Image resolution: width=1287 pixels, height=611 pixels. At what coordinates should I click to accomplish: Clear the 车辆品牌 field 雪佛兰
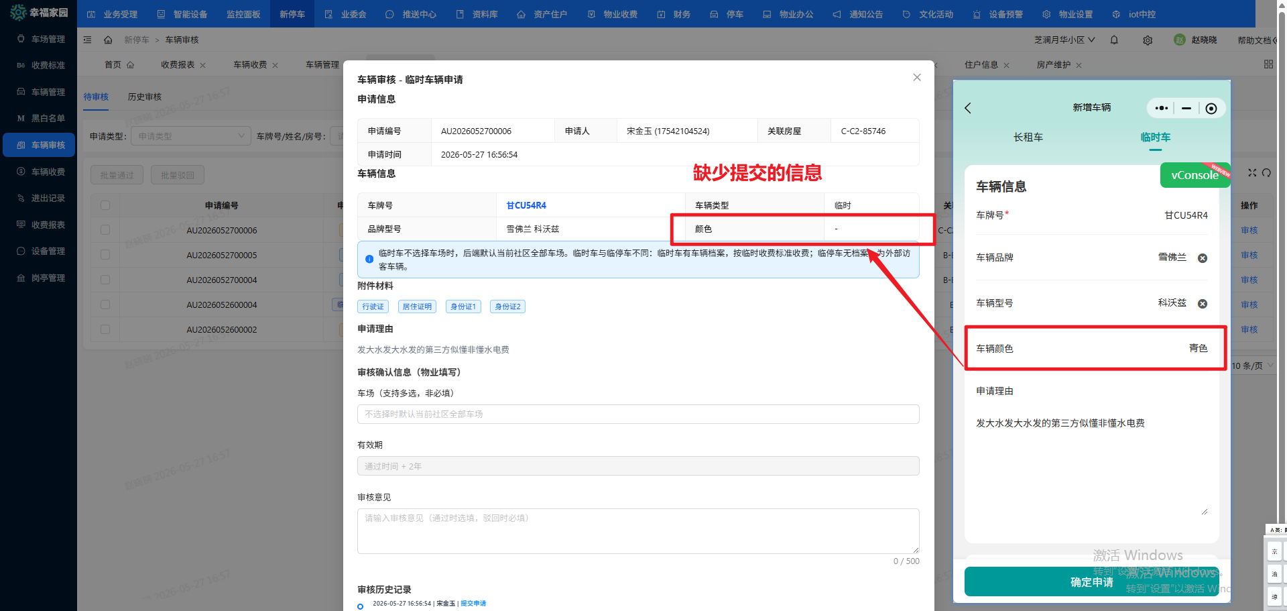[x=1203, y=258]
